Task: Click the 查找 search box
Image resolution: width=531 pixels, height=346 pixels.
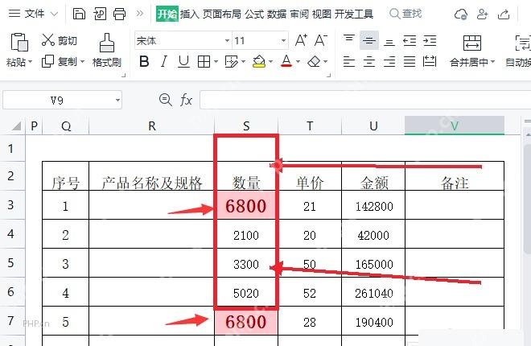Action: pyautogui.click(x=405, y=14)
